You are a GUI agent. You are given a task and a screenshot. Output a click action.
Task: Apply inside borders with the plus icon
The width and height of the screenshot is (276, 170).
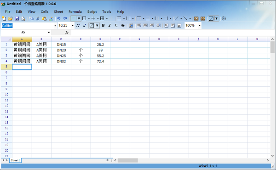pos(93,18)
